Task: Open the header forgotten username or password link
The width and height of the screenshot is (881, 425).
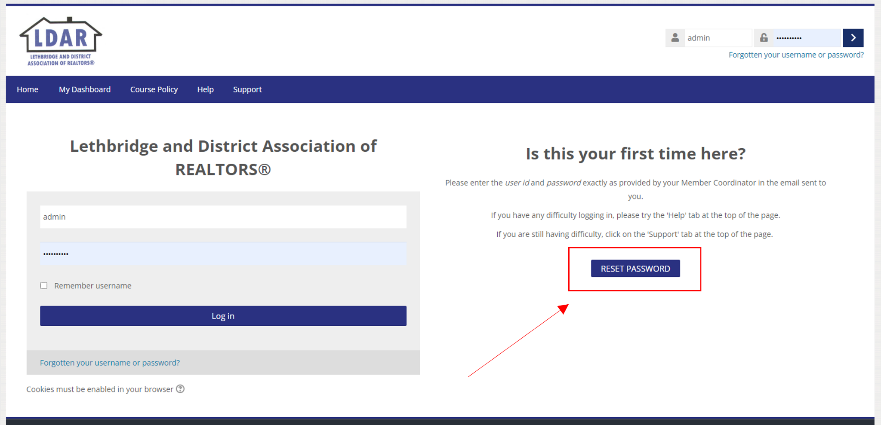Action: [x=796, y=55]
